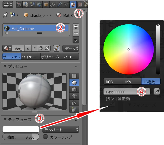The image size is (164, 145).
Task: Enable the カラーランプ checkbox
Action: coord(45,137)
